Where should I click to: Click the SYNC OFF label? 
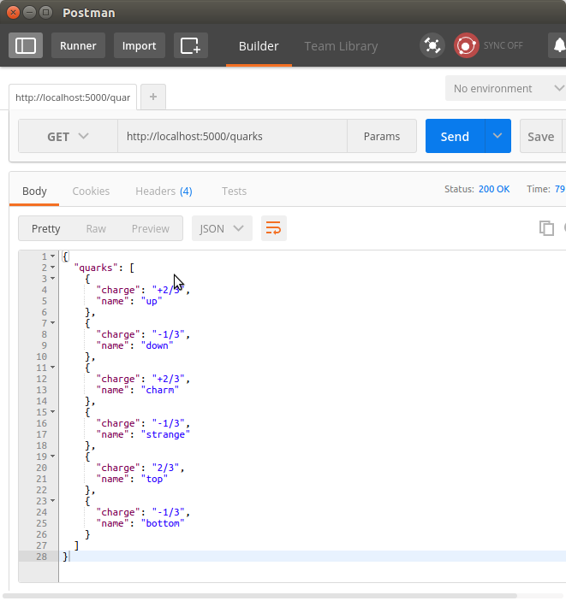pyautogui.click(x=503, y=45)
